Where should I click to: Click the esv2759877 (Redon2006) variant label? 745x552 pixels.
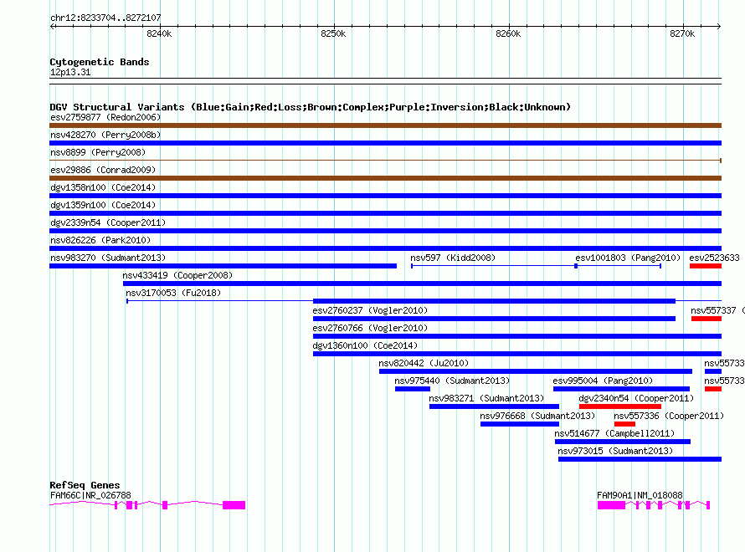pos(105,117)
